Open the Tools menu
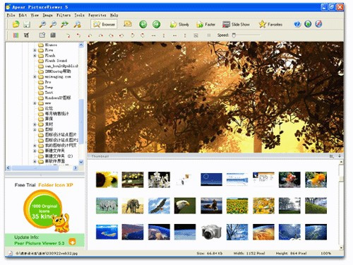The image size is (353, 265). [79, 15]
